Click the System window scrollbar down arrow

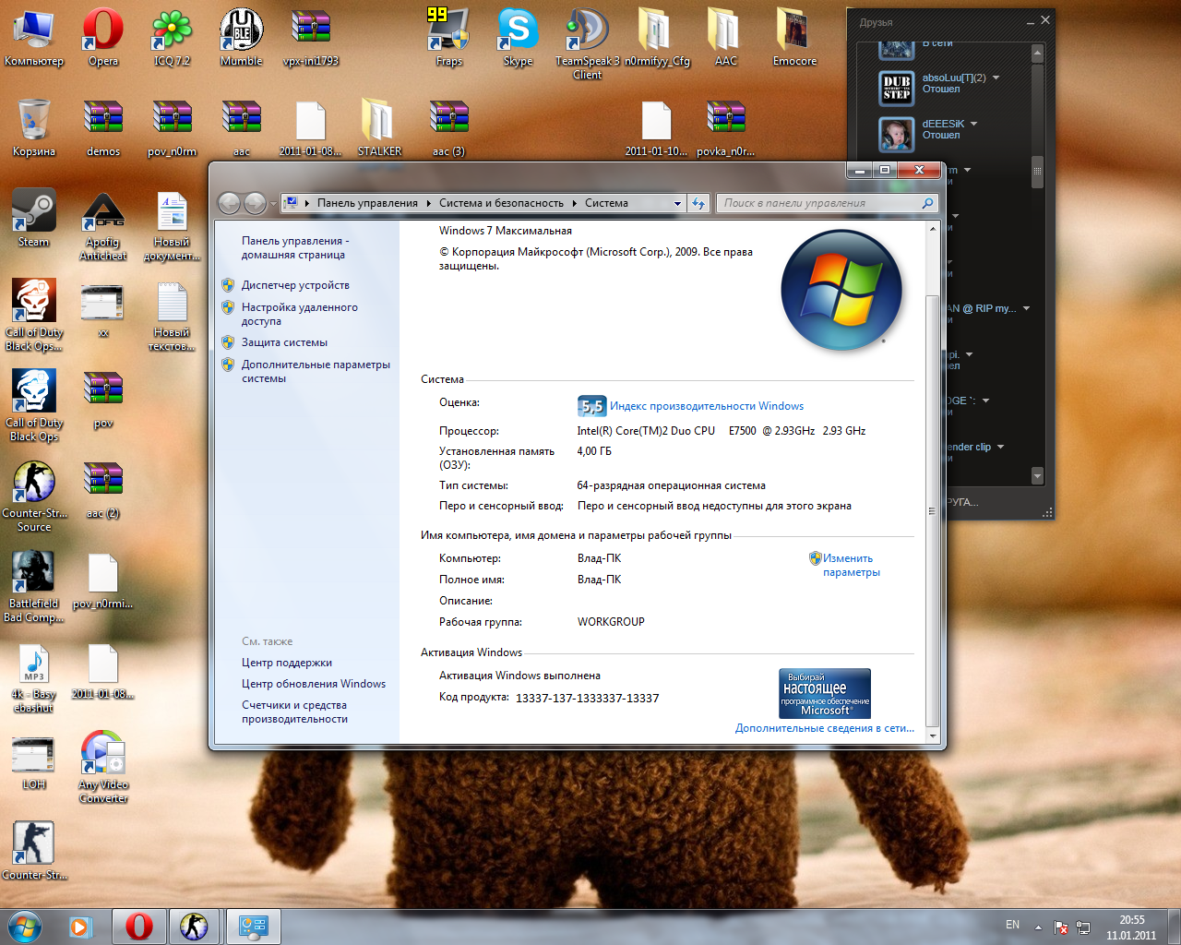(x=933, y=736)
